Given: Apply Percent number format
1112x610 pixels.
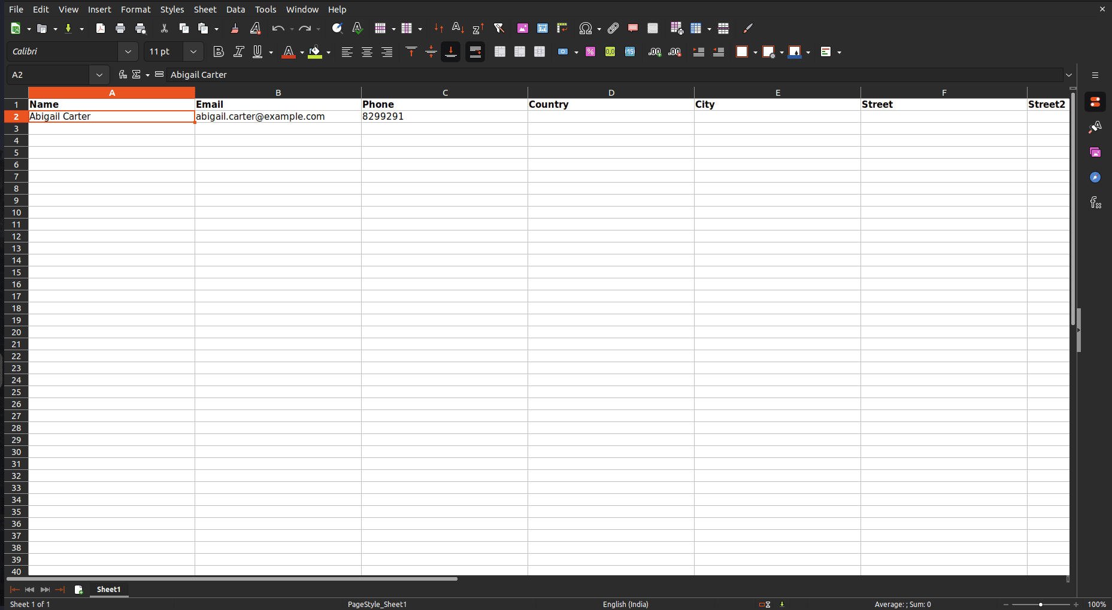Looking at the screenshot, I should click(x=590, y=52).
